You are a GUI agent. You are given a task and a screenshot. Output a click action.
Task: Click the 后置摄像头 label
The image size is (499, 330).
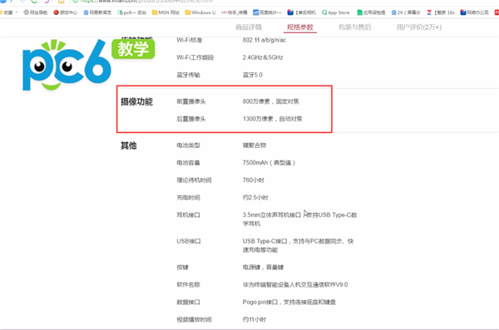click(x=191, y=119)
